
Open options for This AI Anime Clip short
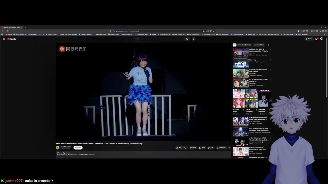256,110
